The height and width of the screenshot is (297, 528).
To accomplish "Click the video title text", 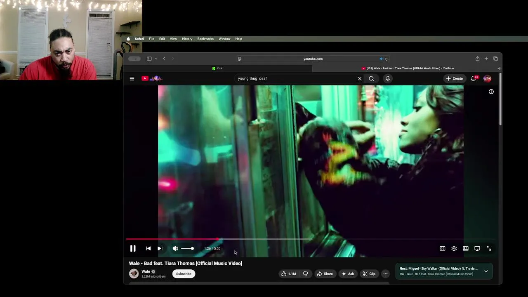I will (186, 263).
